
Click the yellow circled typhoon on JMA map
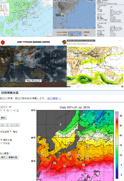pos(63,16)
